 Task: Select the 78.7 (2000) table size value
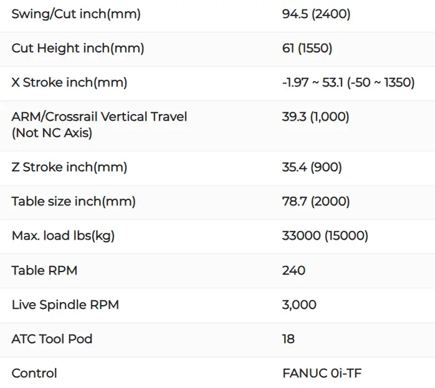[x=316, y=201]
